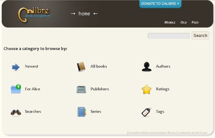Open the Old interface link
This screenshot has height=138, width=215.
184,23
